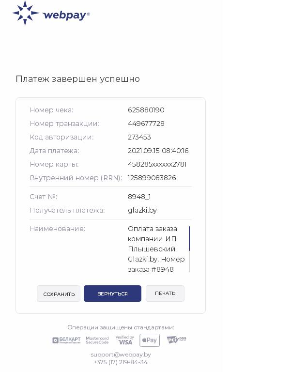Click the support phone number +375 (17) 219-84-34
The height and width of the screenshot is (372, 291).
click(x=121, y=362)
